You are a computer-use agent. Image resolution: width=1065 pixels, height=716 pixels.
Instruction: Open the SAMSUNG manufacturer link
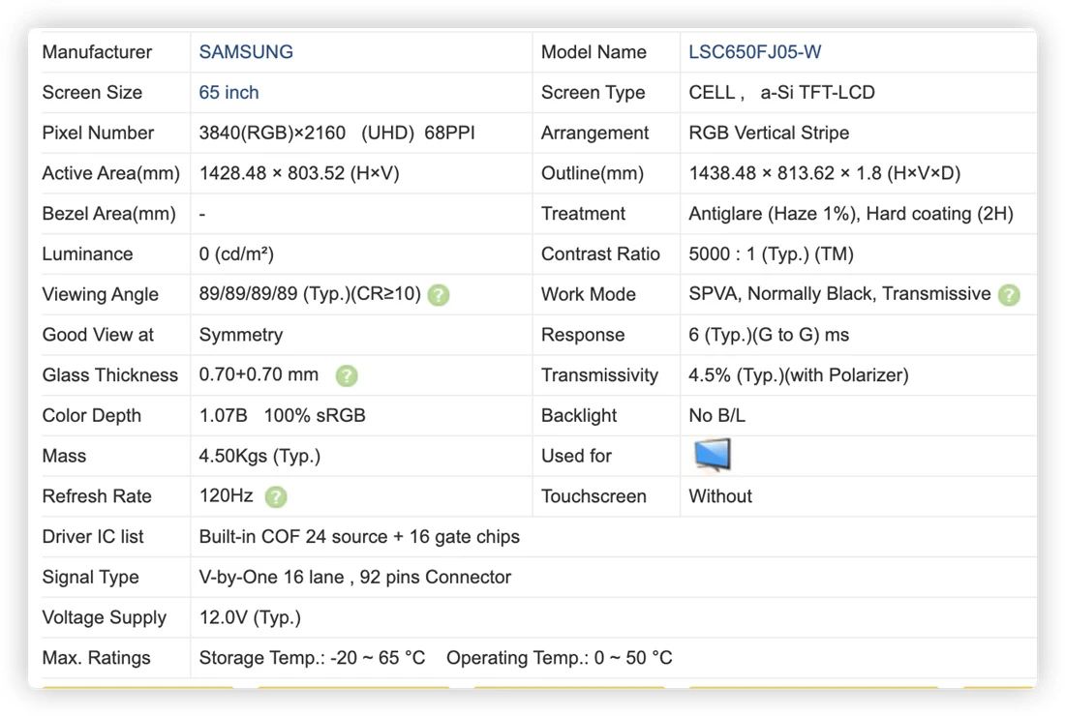246,52
